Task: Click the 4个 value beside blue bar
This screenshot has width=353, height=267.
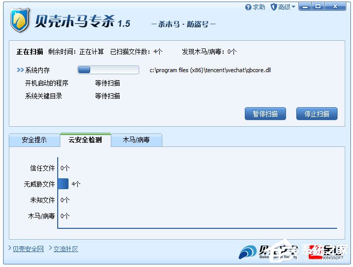Action: click(x=76, y=184)
